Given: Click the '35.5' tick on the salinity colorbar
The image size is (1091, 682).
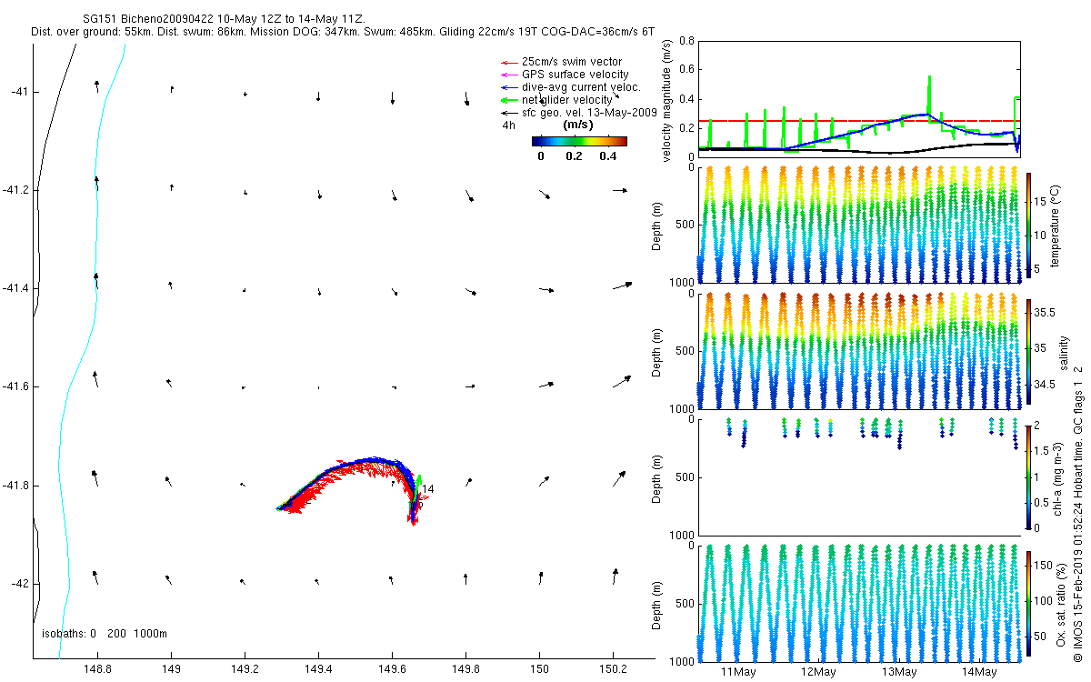Looking at the screenshot, I should pyautogui.click(x=1043, y=312).
